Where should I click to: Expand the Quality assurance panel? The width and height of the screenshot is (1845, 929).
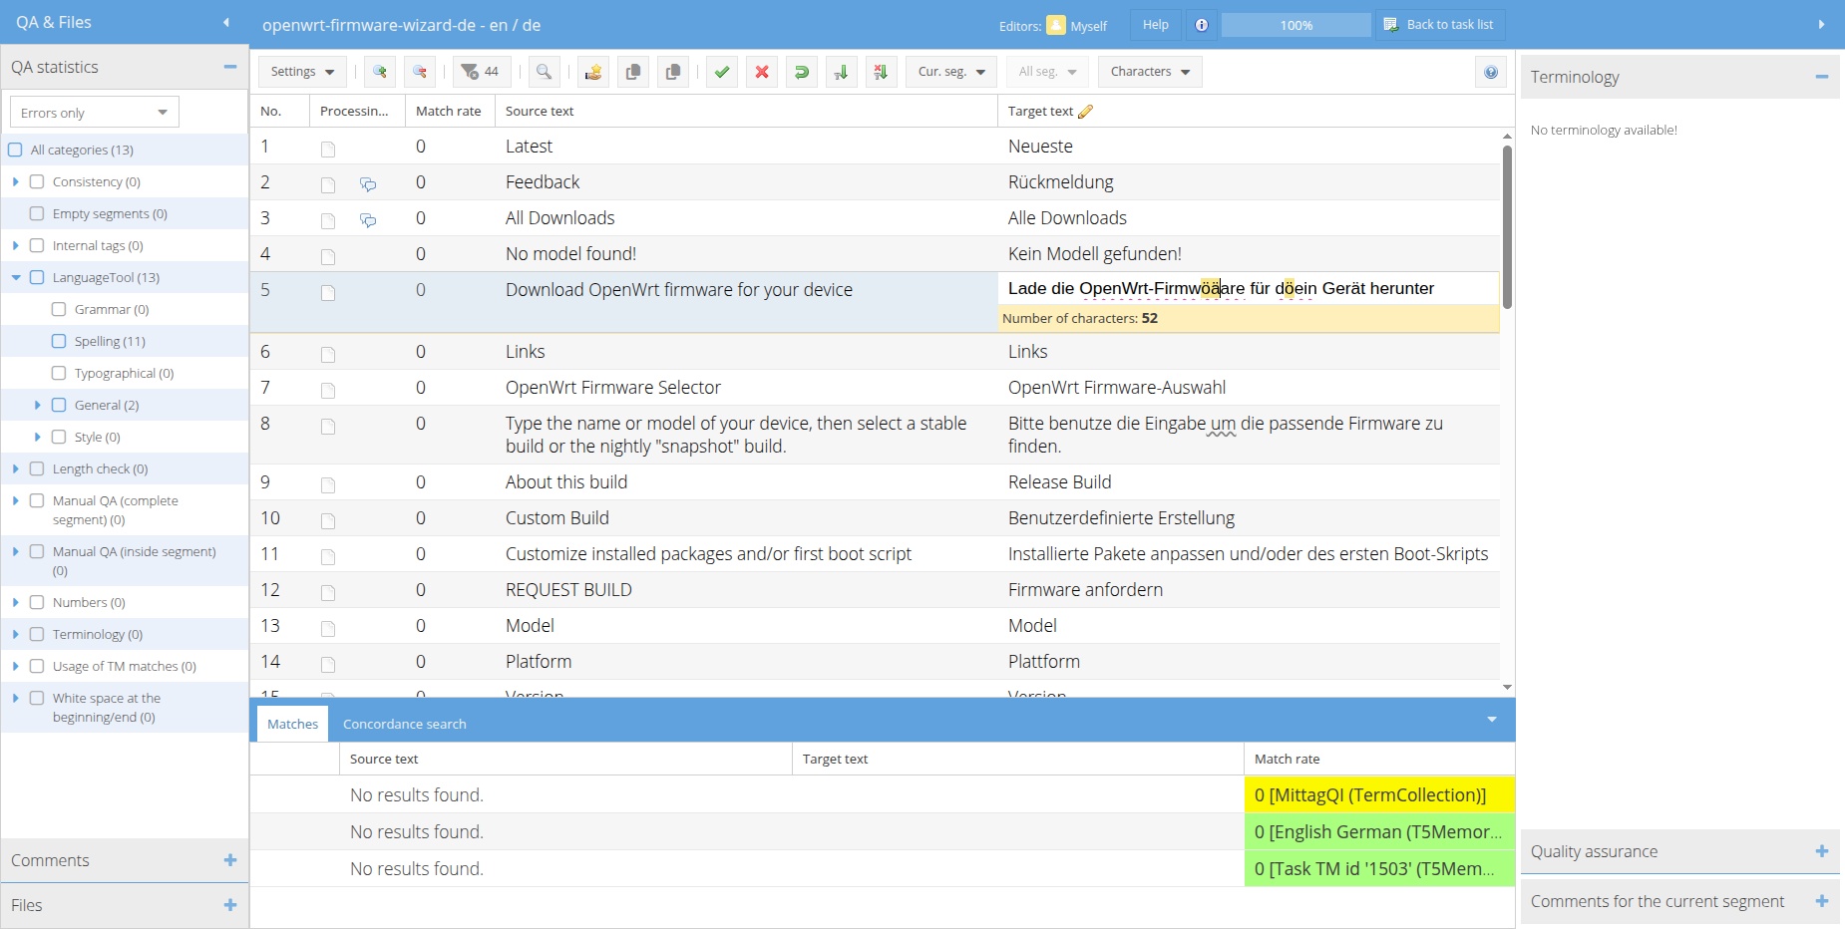pos(1821,851)
